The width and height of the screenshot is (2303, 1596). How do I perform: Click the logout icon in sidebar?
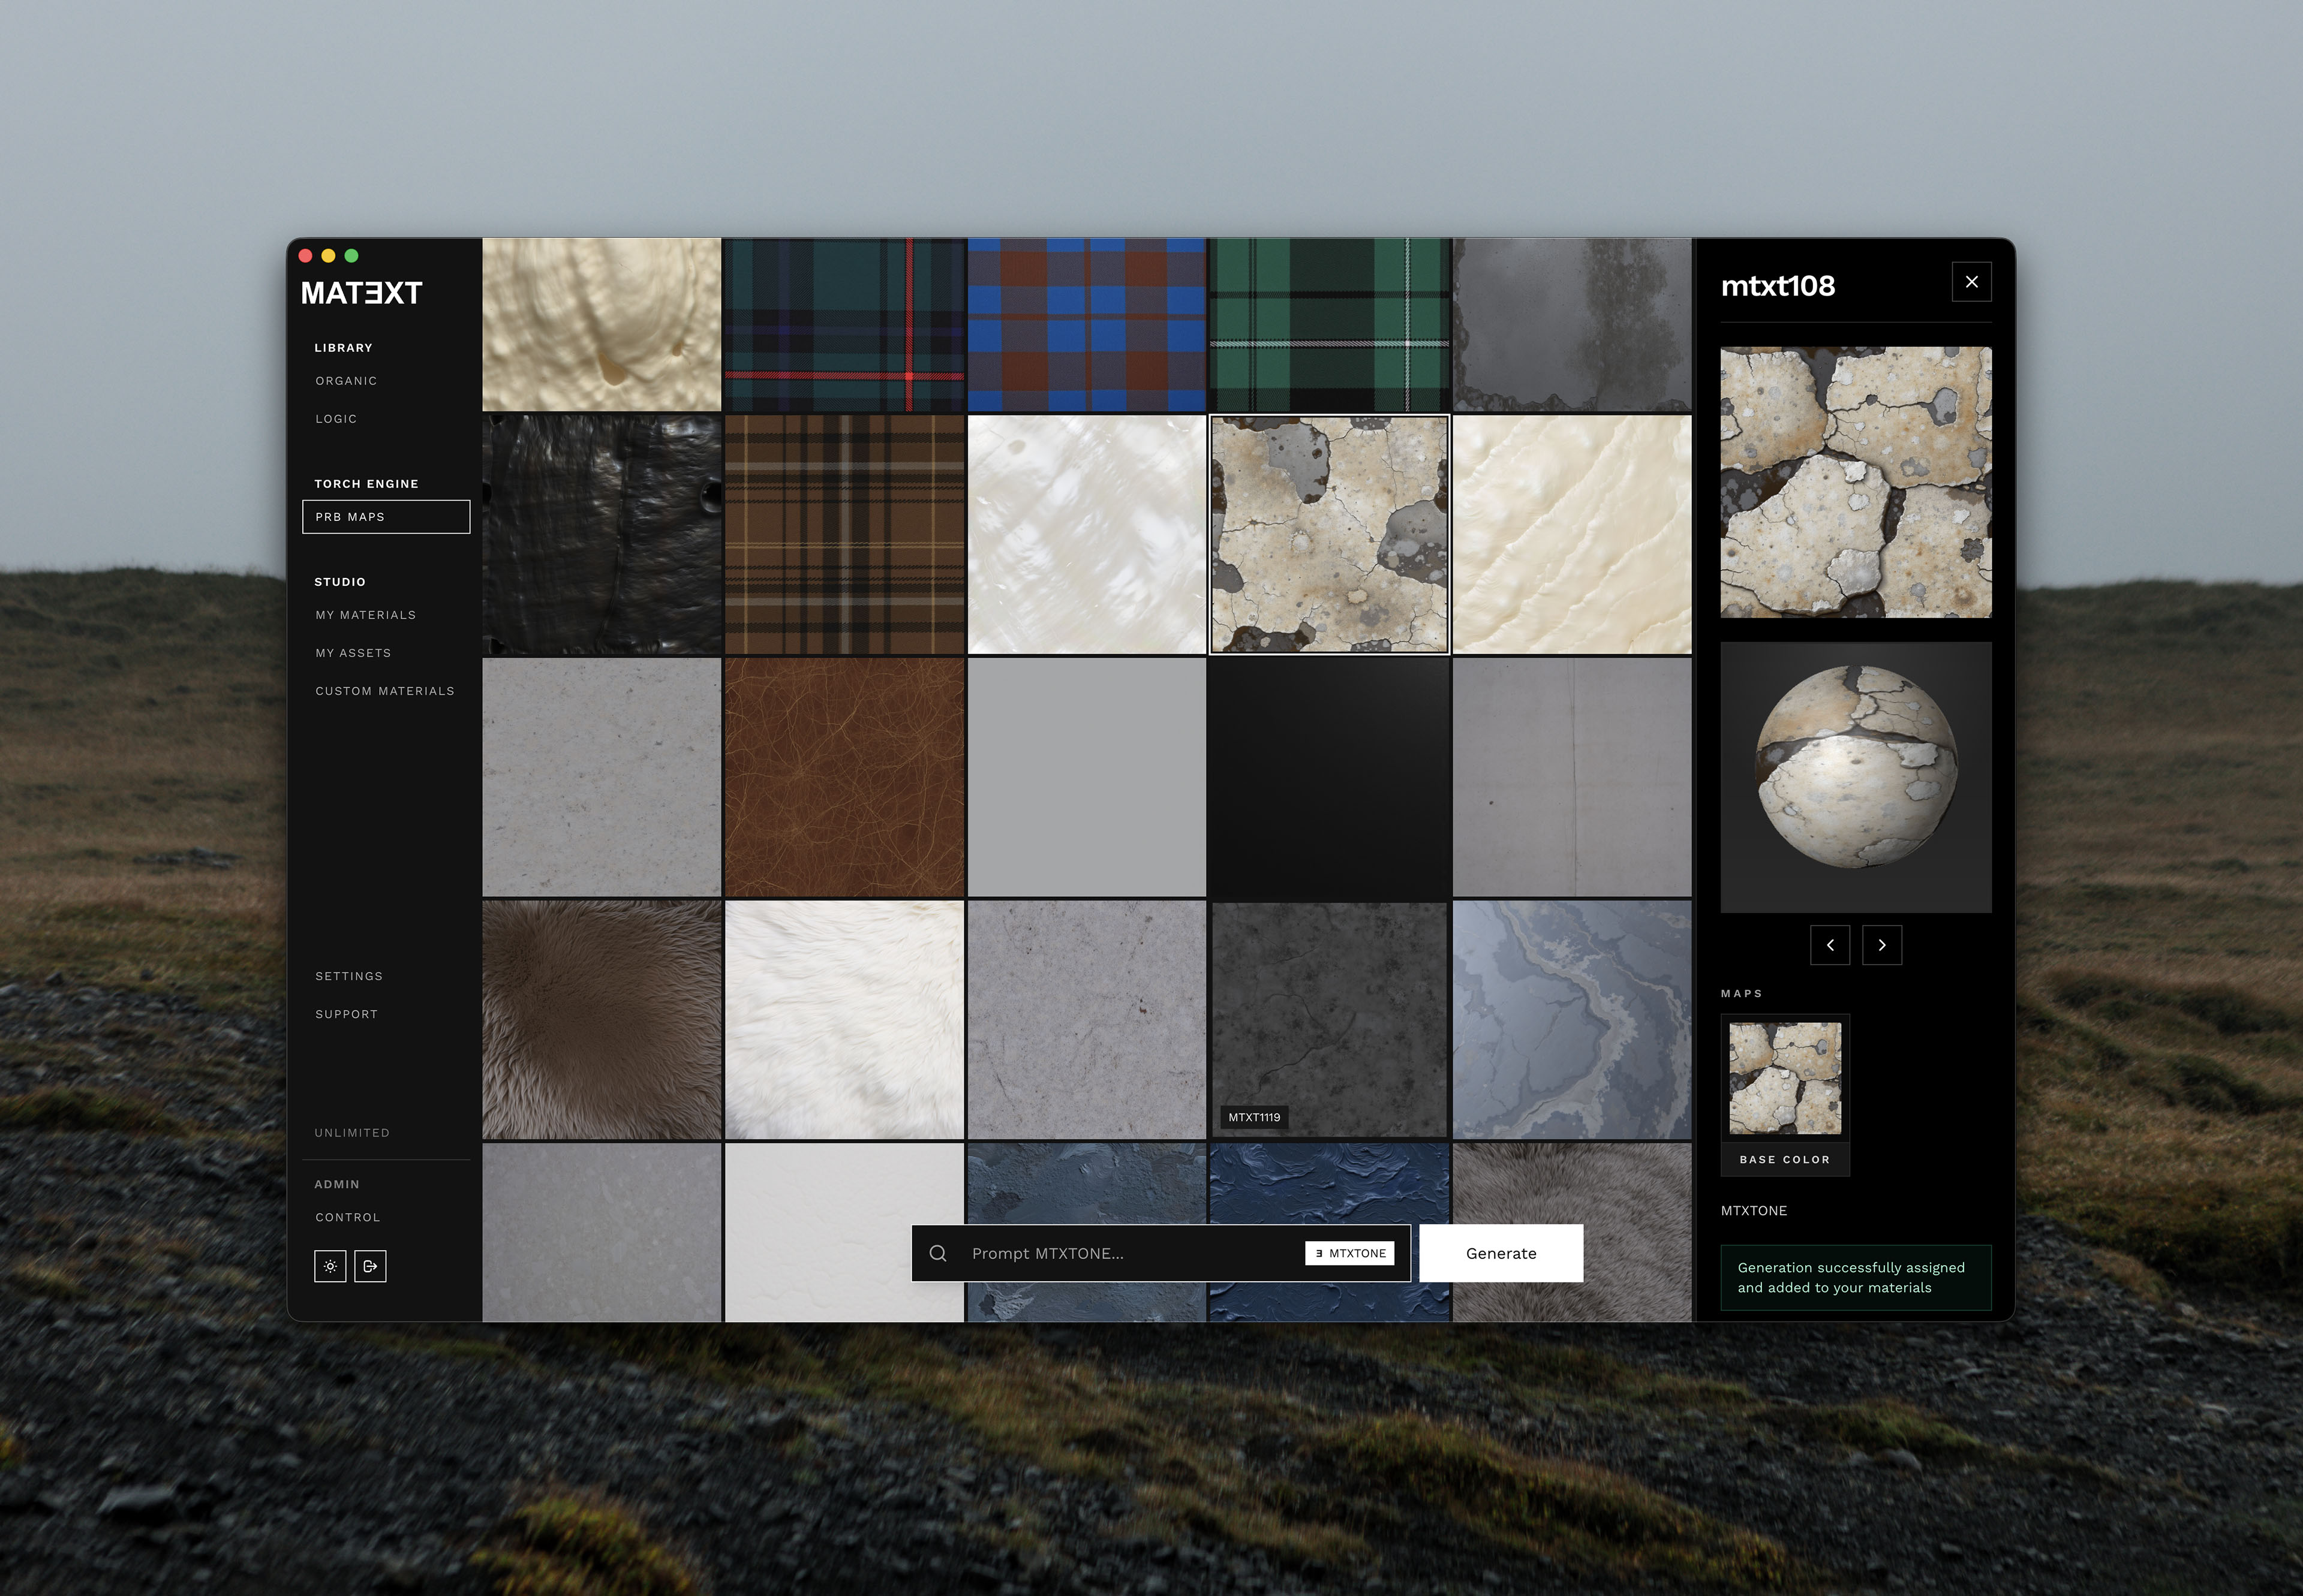point(370,1266)
